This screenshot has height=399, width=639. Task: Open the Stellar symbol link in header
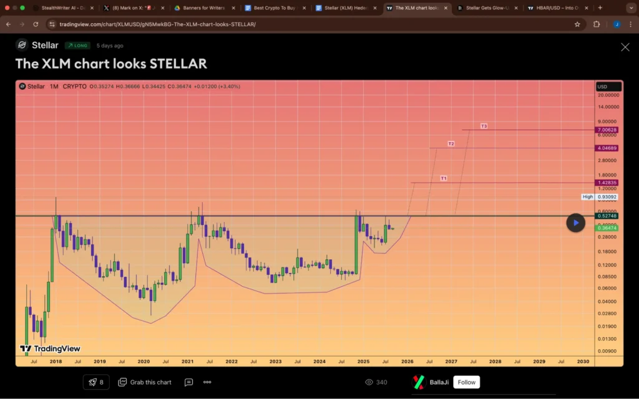[x=45, y=45]
